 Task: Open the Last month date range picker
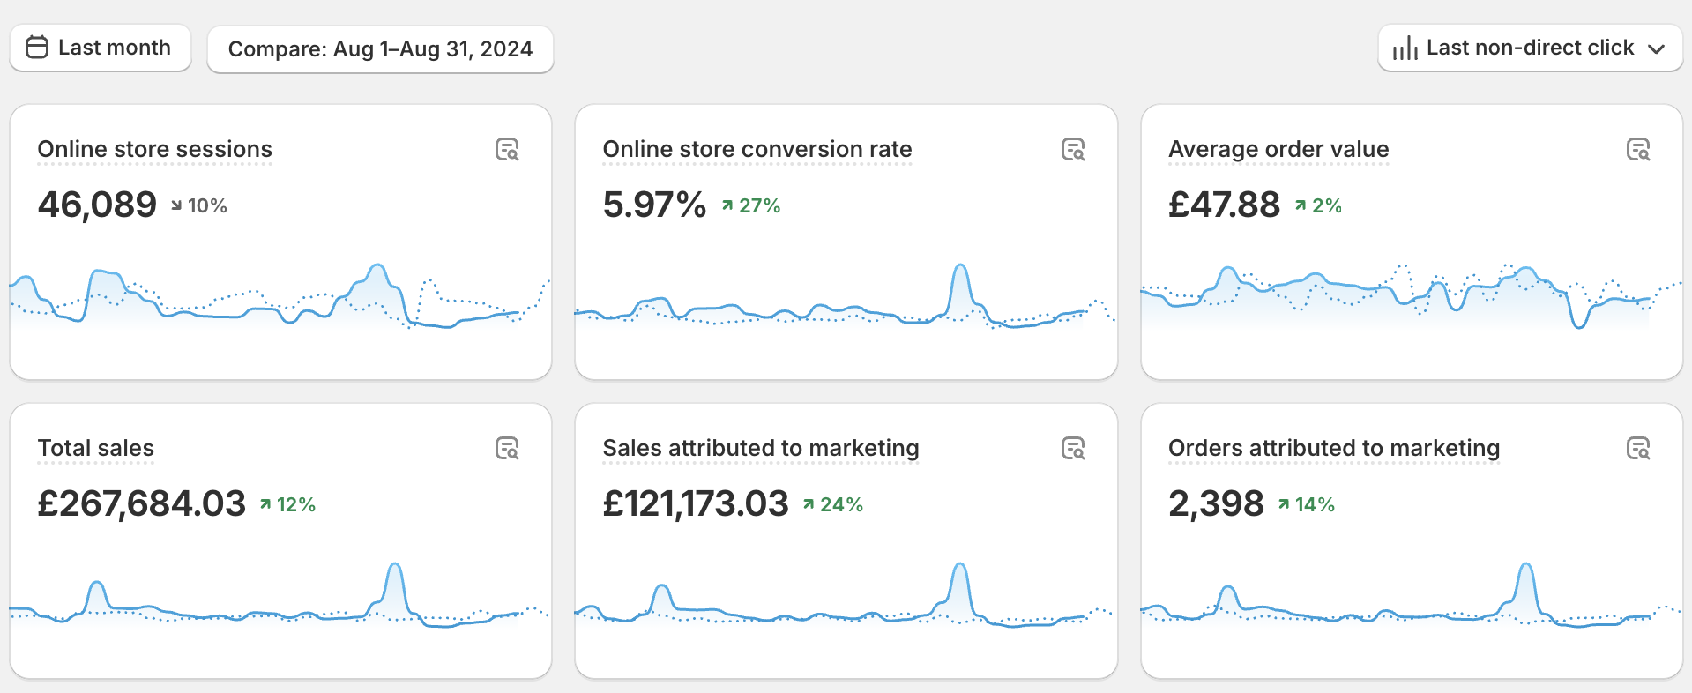click(x=101, y=48)
